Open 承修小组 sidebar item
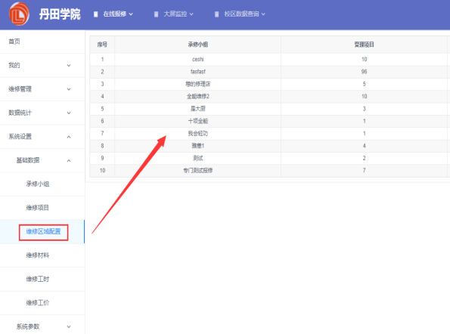 click(42, 184)
